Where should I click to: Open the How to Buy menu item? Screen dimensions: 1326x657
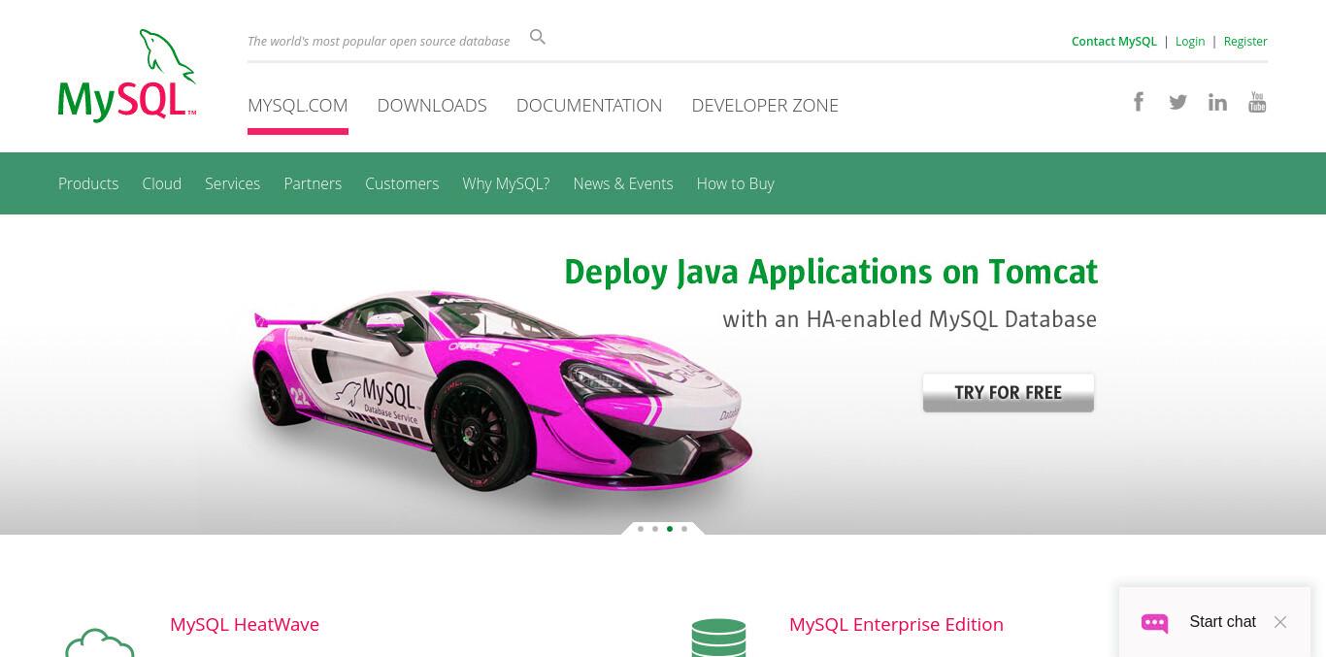(x=735, y=183)
